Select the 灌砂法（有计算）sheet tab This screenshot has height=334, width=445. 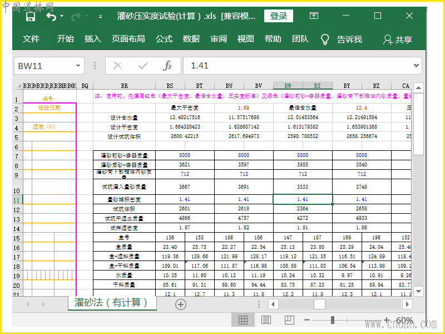click(112, 303)
